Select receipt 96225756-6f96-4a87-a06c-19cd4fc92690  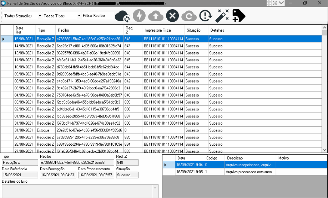click(x=89, y=53)
